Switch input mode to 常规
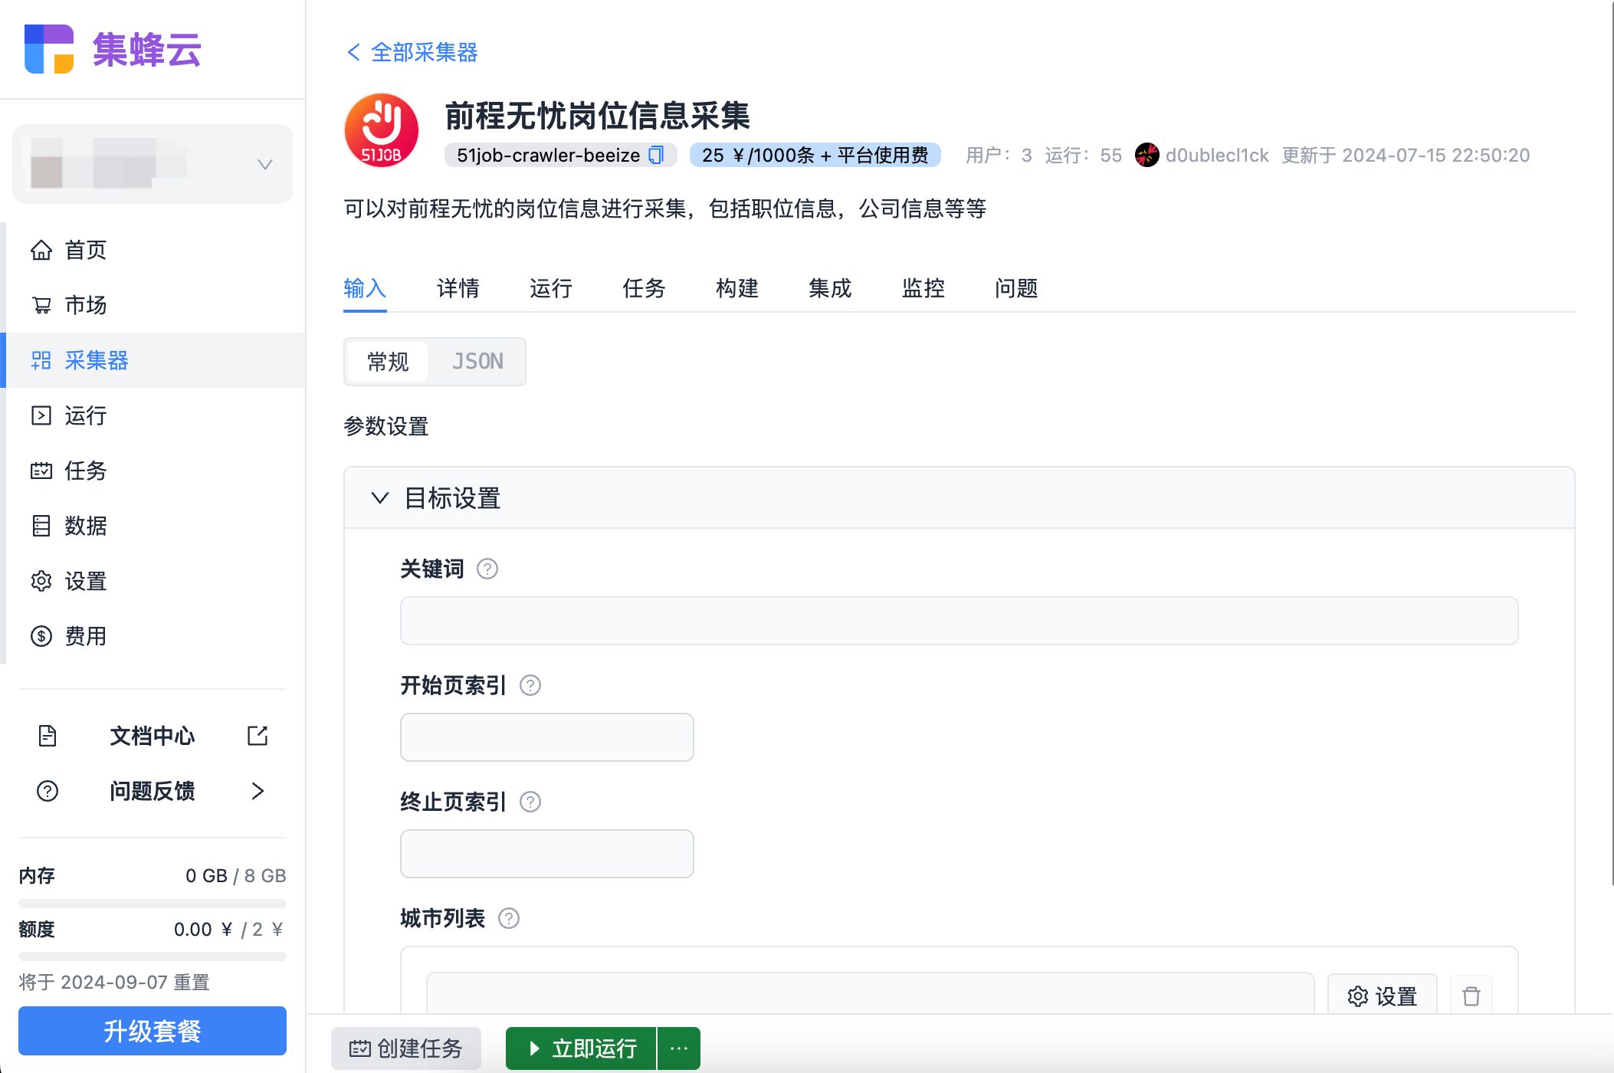This screenshot has width=1614, height=1073. pos(388,362)
